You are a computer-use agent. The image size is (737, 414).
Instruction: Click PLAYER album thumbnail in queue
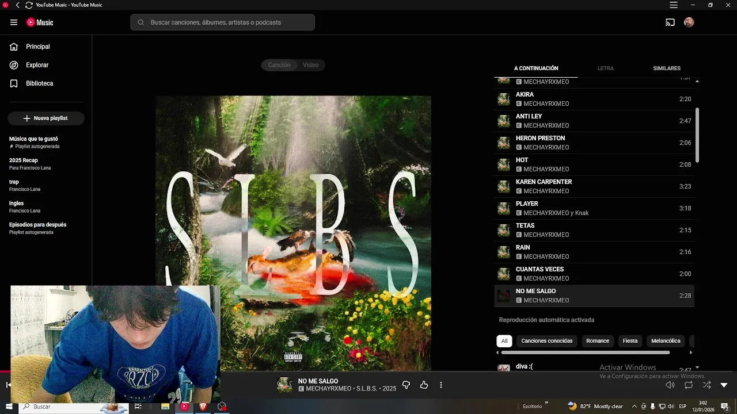point(504,209)
